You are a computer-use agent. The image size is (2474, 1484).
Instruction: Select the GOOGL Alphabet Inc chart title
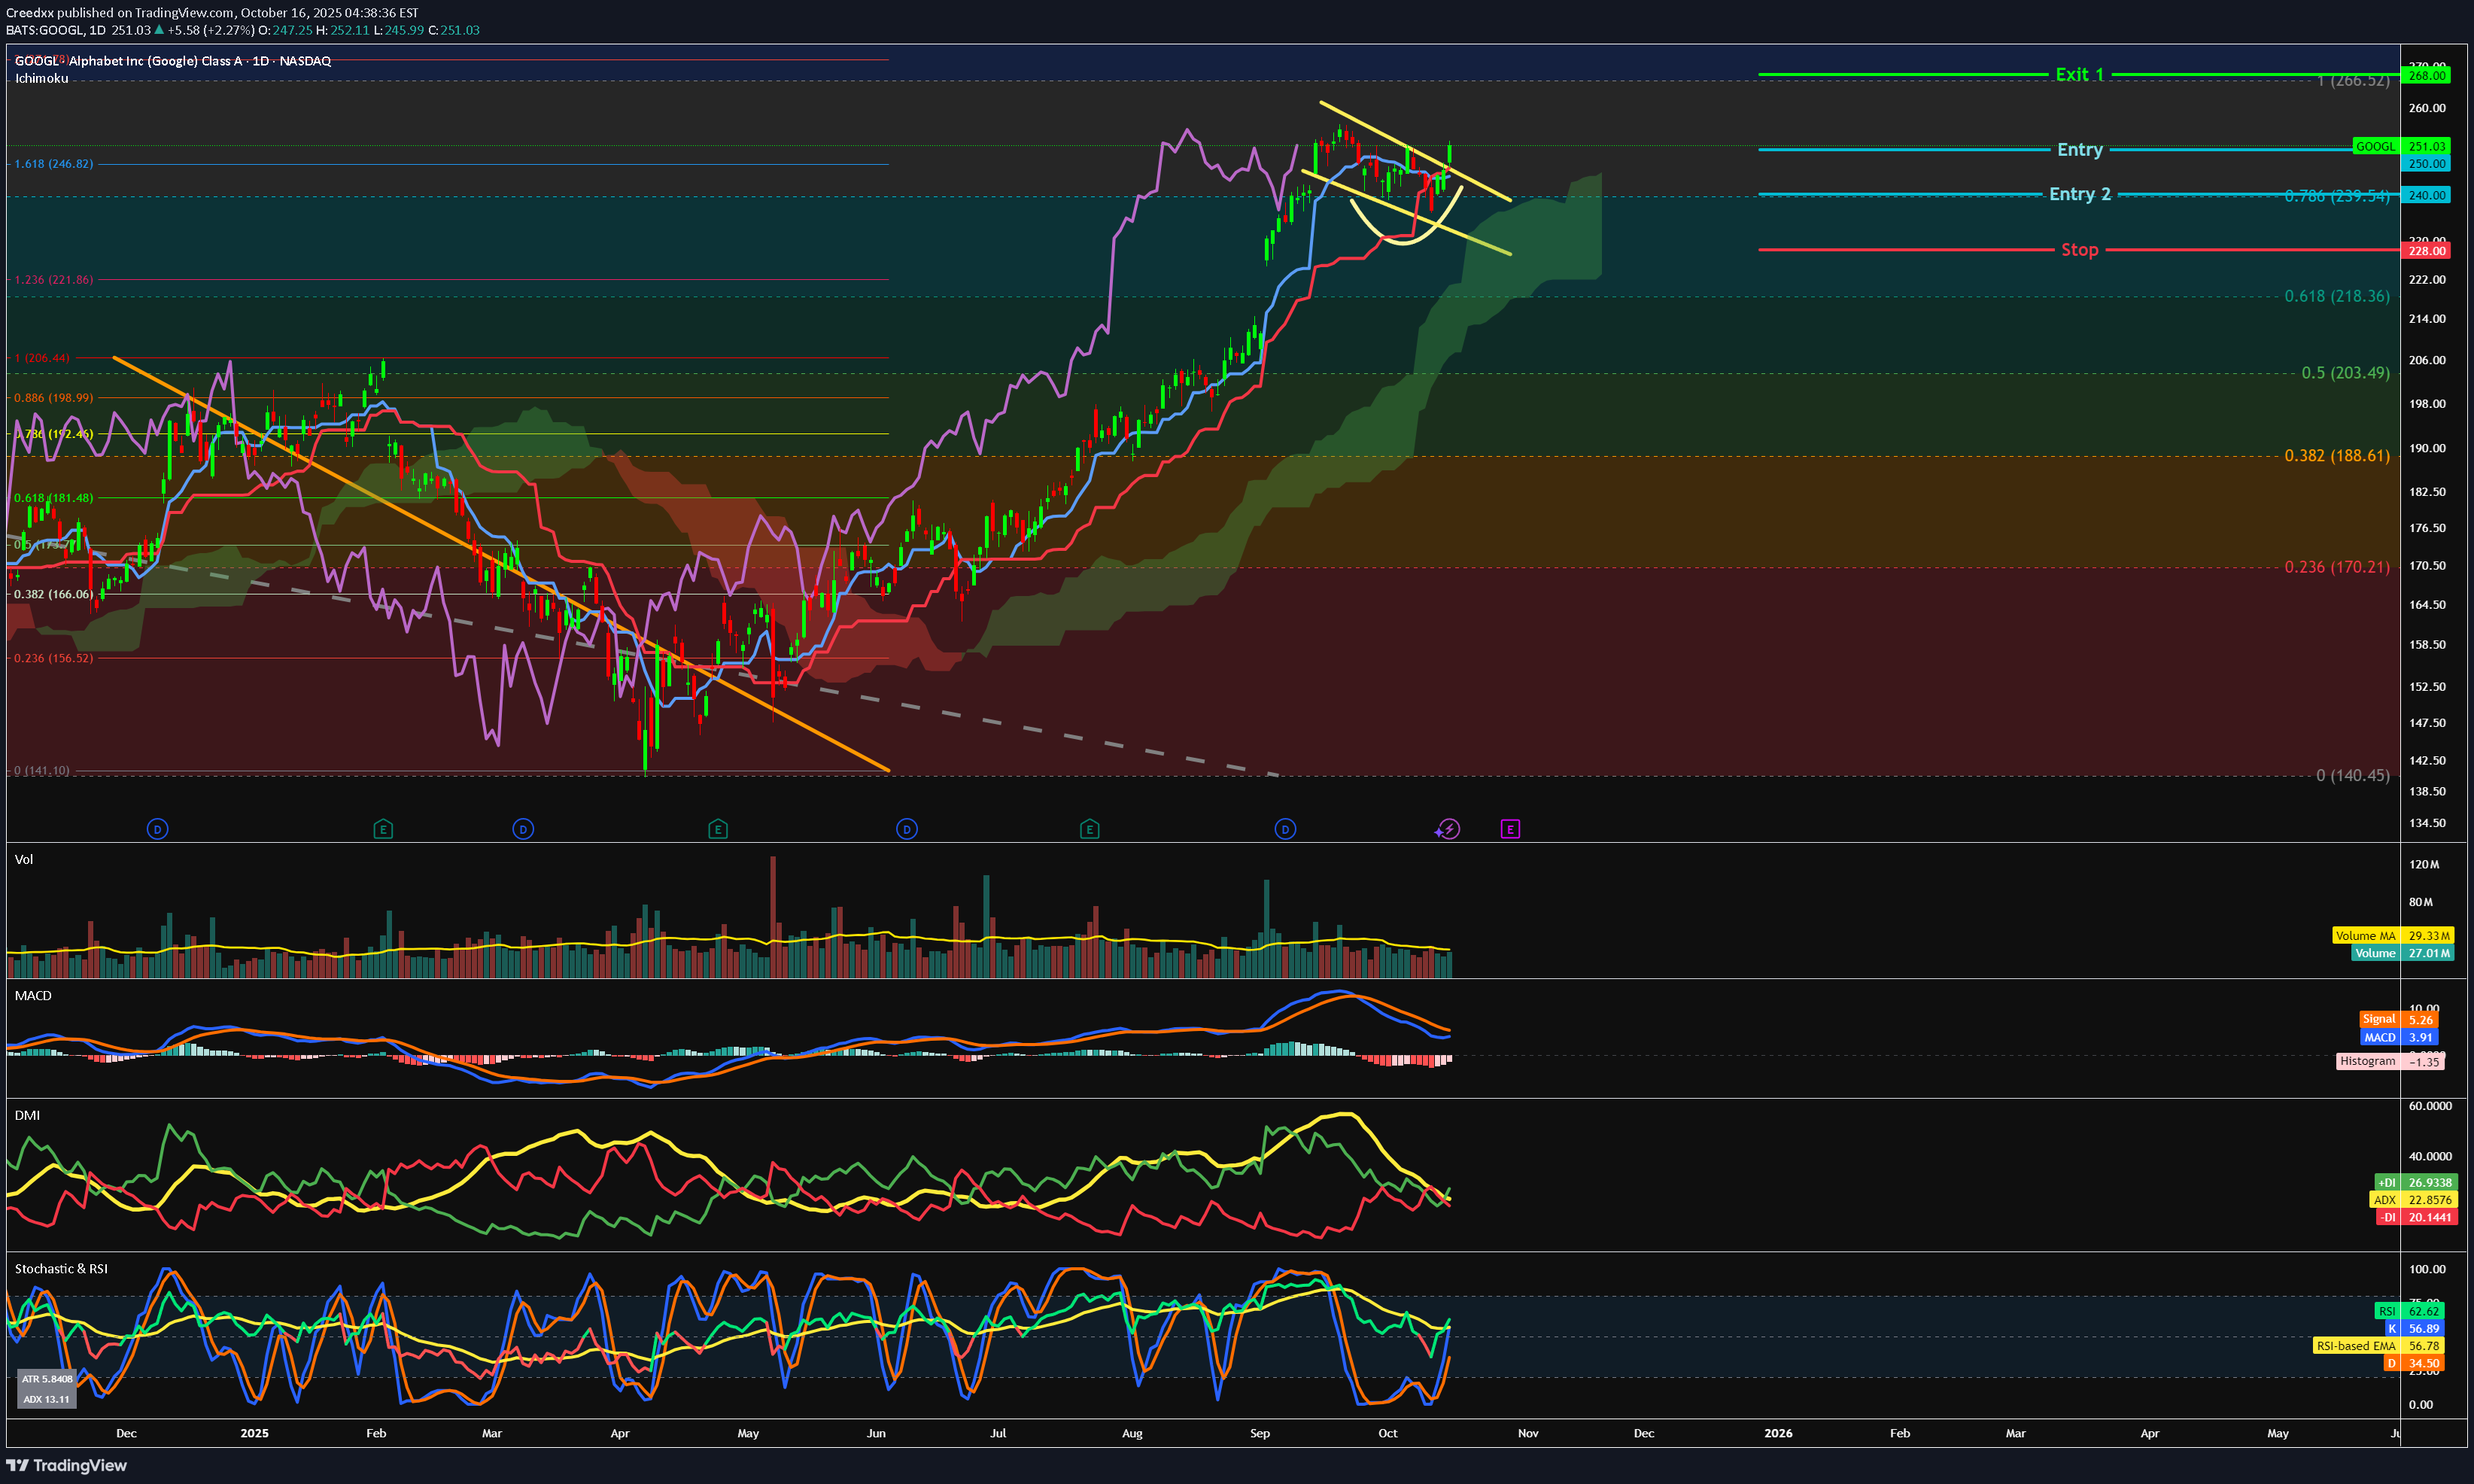[172, 61]
